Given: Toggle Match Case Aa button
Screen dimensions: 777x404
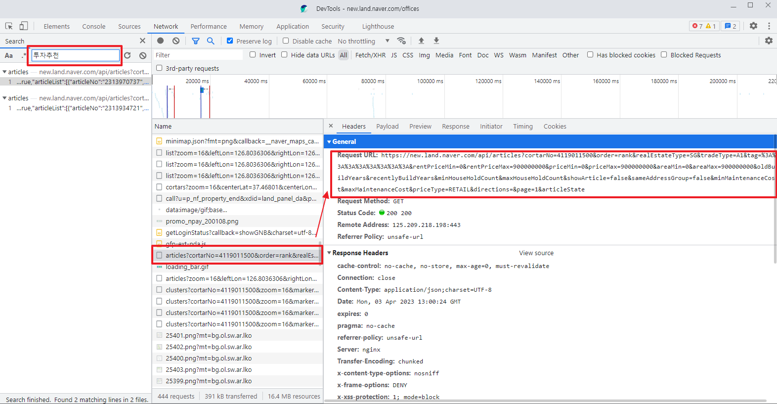Looking at the screenshot, I should (x=9, y=55).
